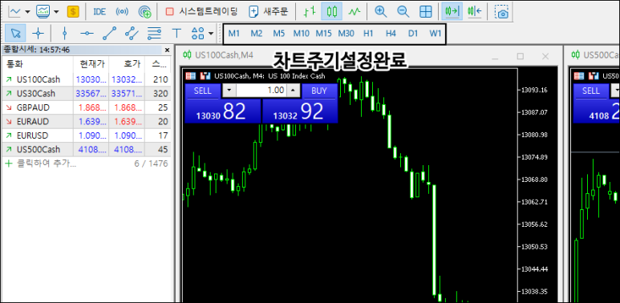This screenshot has width=620, height=303.
Task: Open the IDE editor
Action: (x=99, y=12)
